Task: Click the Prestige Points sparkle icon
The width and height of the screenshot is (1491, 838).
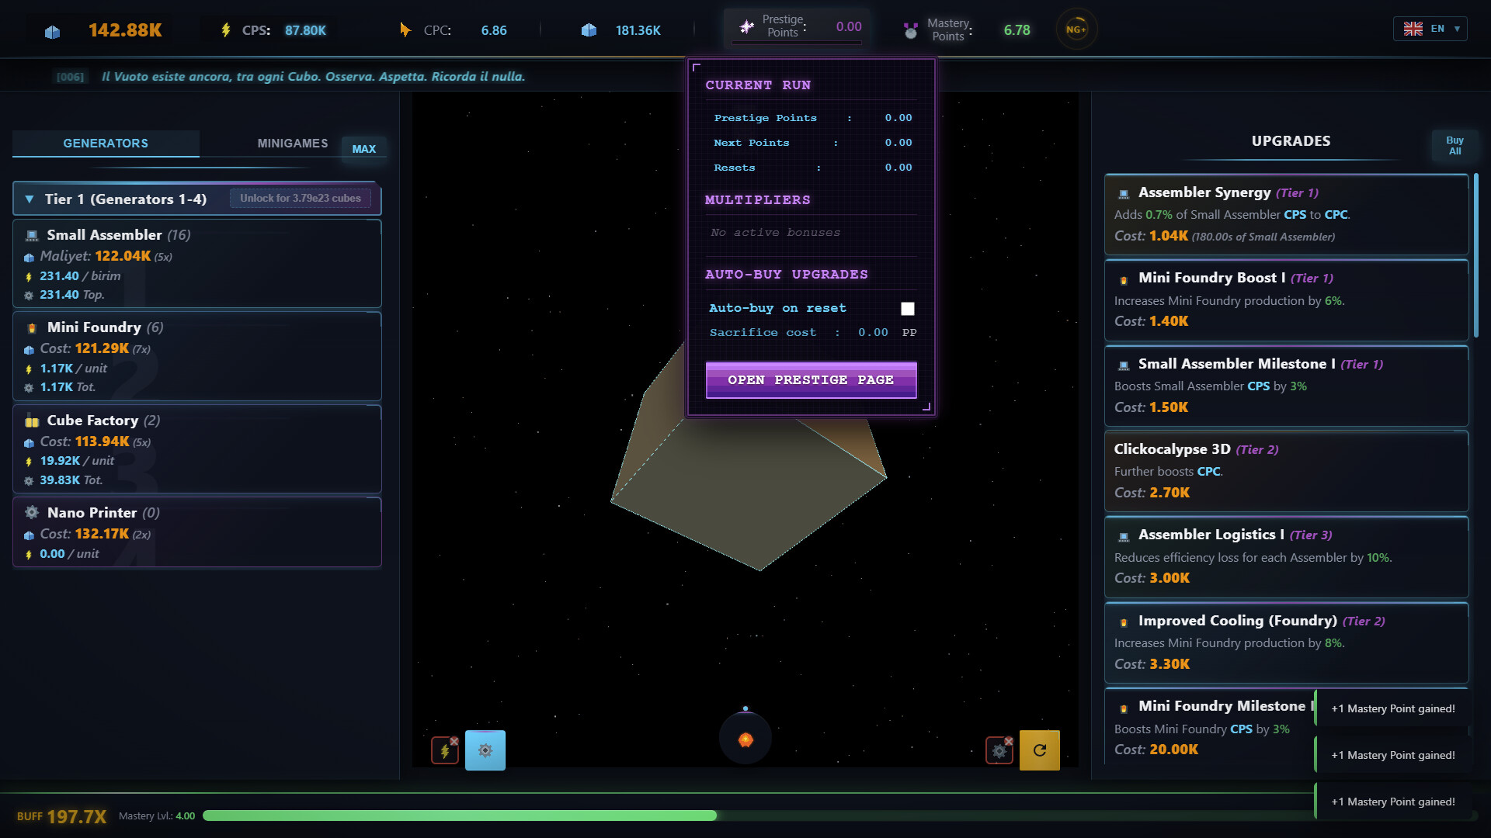Action: point(746,26)
